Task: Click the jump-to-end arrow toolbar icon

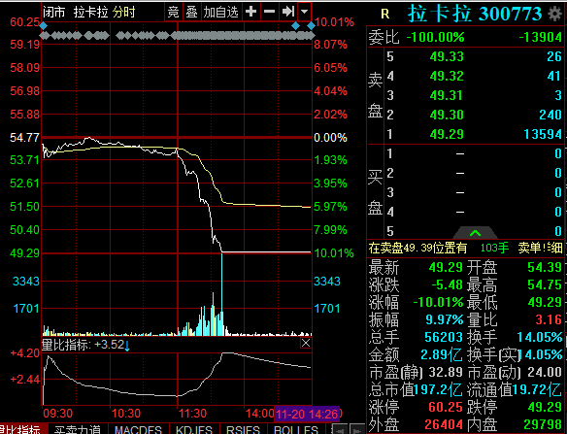Action: click(x=287, y=12)
